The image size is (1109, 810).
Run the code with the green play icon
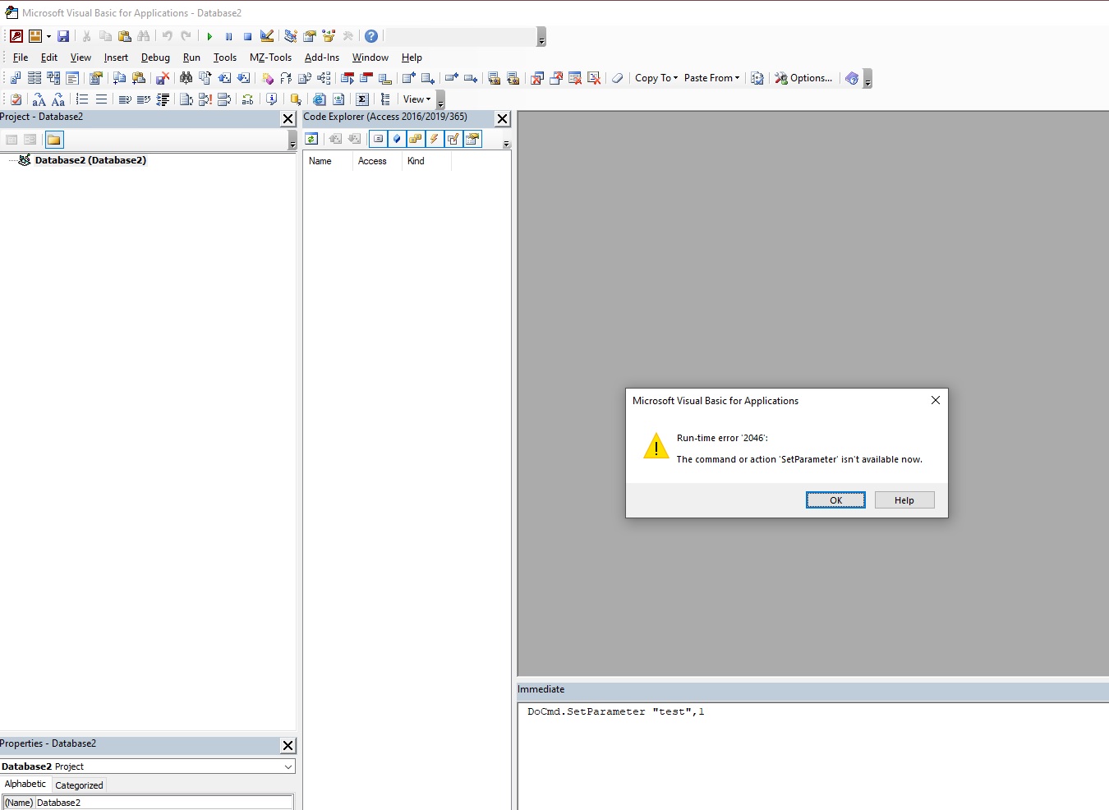click(209, 36)
